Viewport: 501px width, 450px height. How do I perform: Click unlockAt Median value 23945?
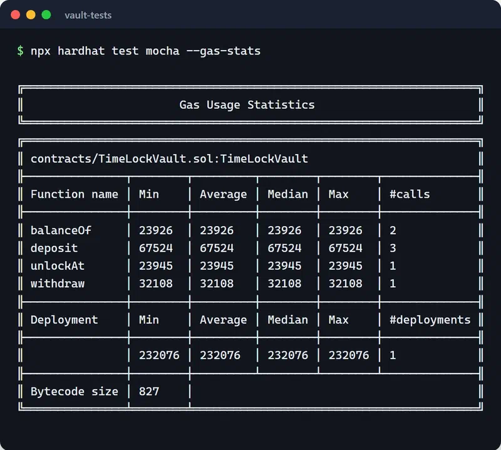tap(284, 266)
